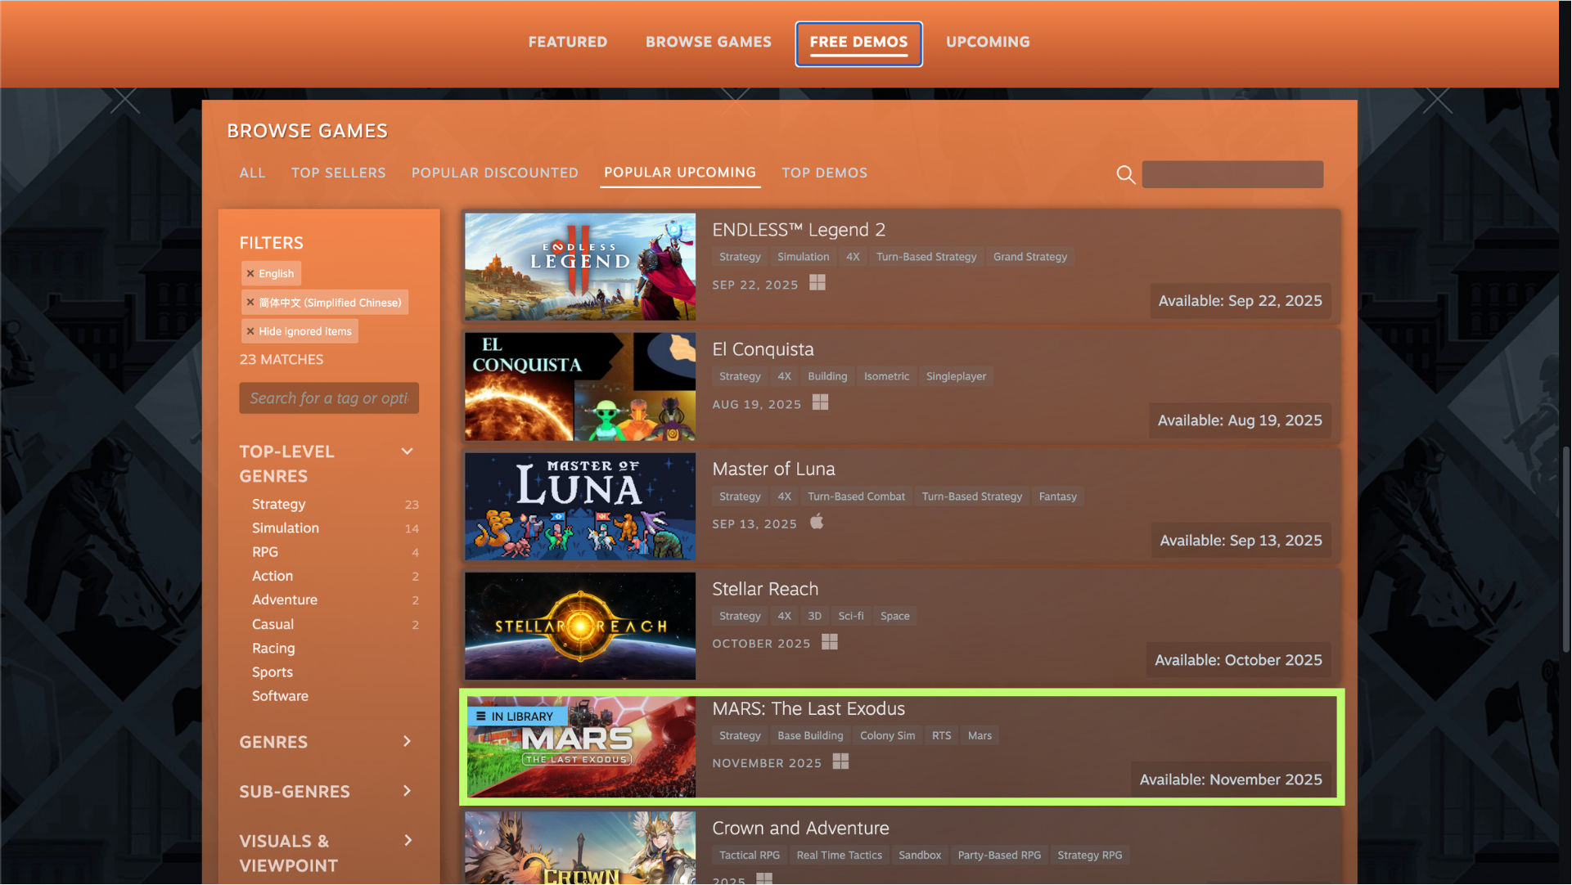Click Windows icon on ENDLESS Legend 2
The width and height of the screenshot is (1572, 885).
coord(817,283)
